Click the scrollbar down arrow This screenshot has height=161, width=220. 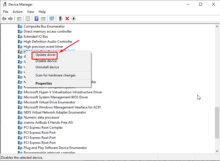(x=217, y=151)
